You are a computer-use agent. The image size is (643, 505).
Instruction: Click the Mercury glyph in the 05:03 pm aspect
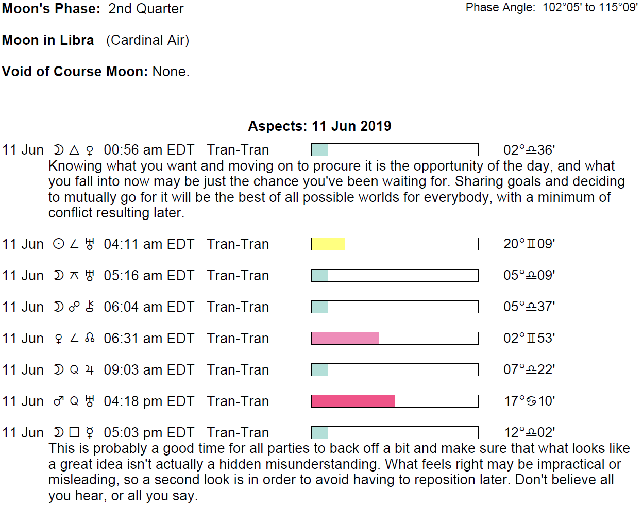click(x=90, y=432)
